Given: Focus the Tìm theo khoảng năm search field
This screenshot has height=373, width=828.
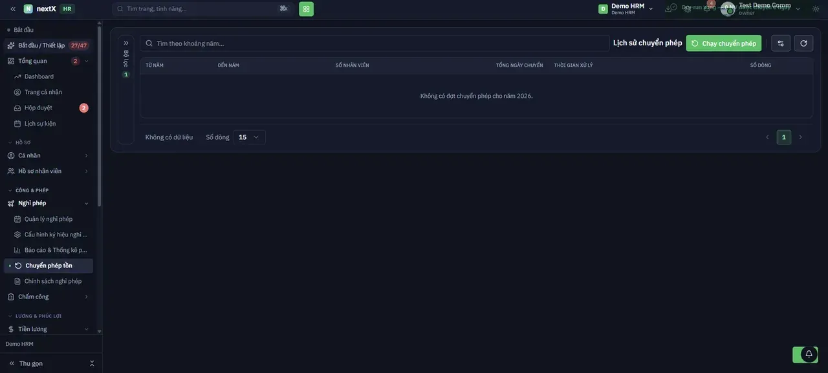Looking at the screenshot, I should pyautogui.click(x=375, y=43).
